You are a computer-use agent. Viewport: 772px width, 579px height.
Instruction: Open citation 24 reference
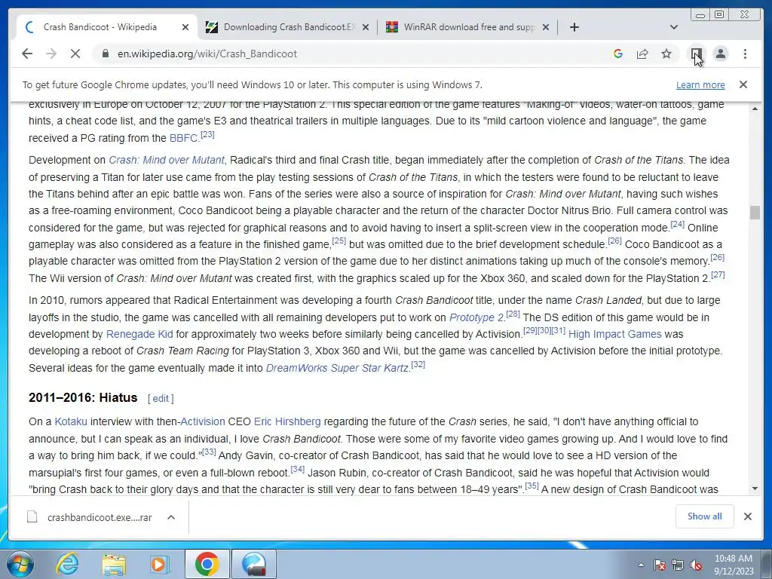(x=678, y=224)
